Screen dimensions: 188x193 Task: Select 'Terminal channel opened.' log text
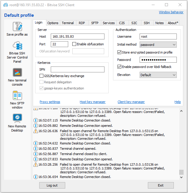click(78, 149)
